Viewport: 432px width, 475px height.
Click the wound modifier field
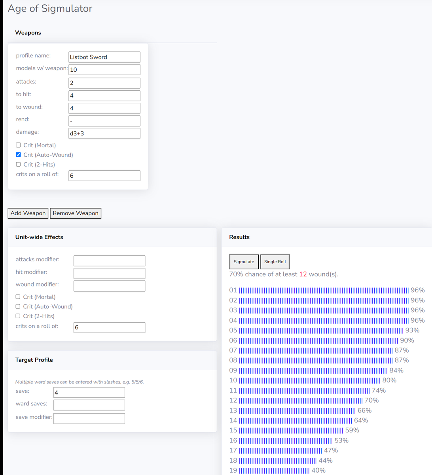(109, 286)
